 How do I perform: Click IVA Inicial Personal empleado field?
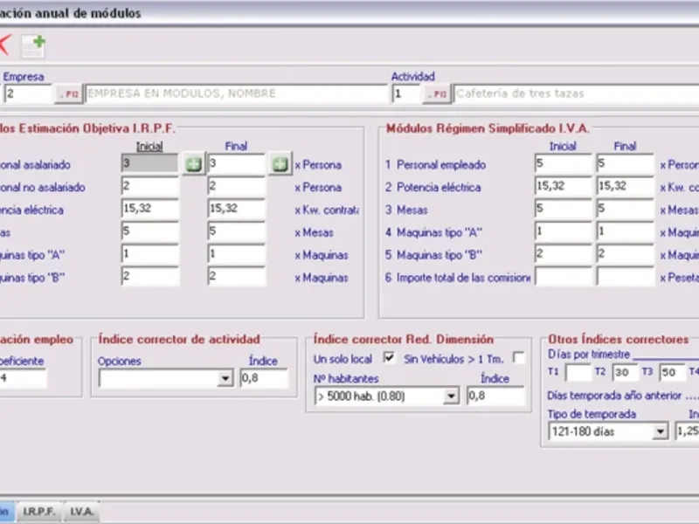click(x=563, y=163)
